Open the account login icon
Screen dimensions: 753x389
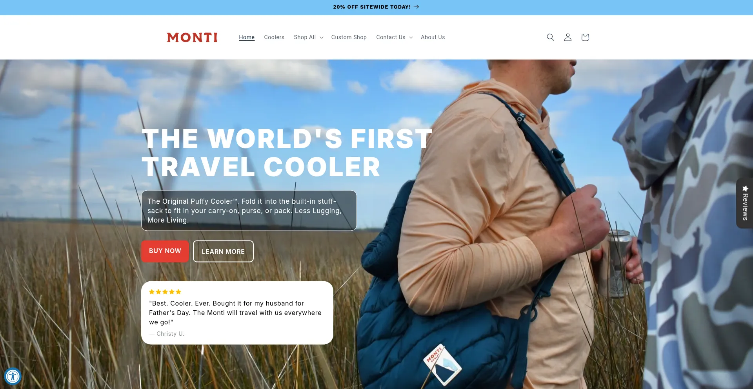(567, 37)
